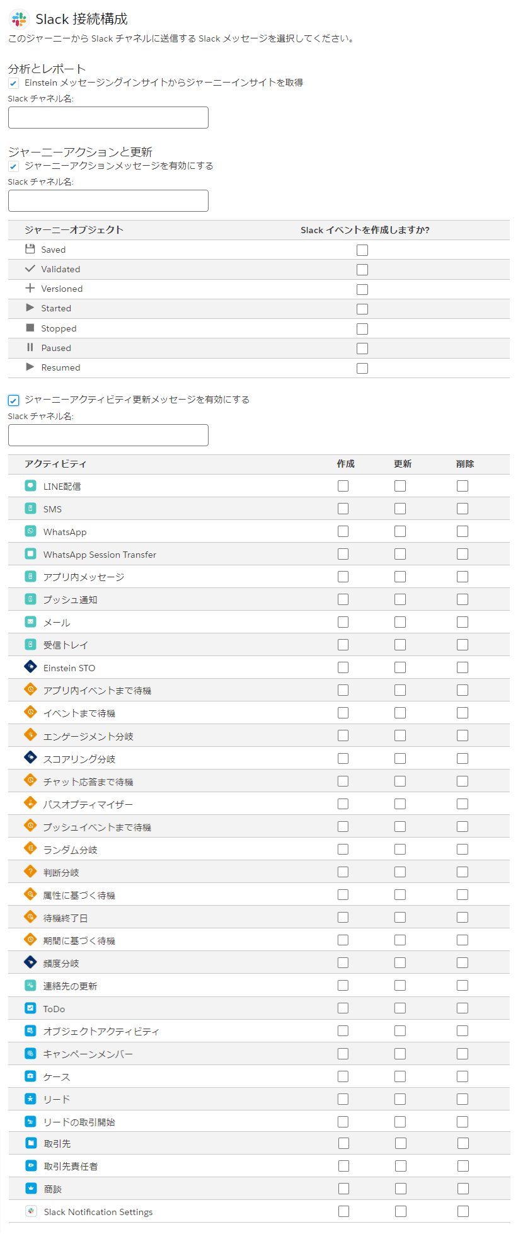Click the 更新 column header
The image size is (518, 1234).
click(x=403, y=464)
